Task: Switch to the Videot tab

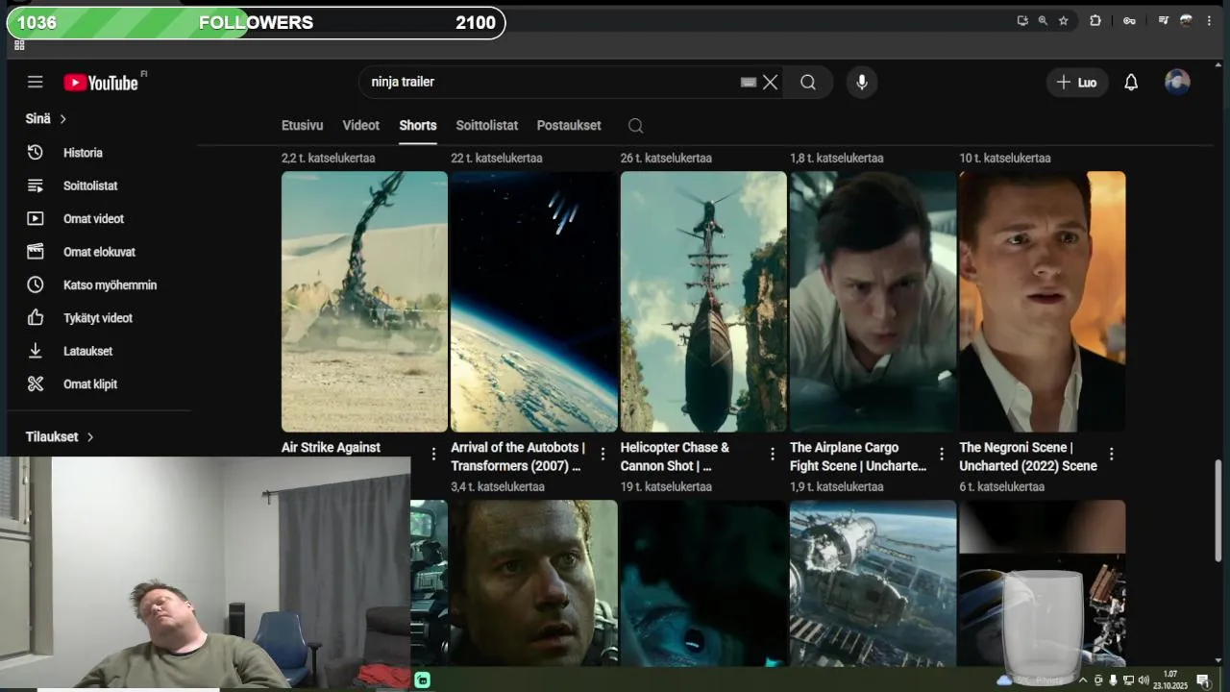Action: point(361,126)
